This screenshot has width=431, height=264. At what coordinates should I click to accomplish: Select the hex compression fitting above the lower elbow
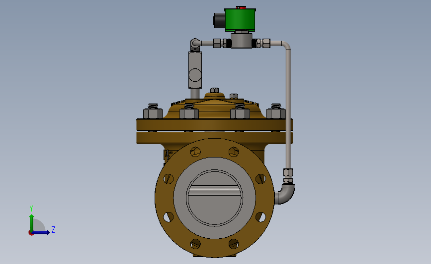coord(288,172)
